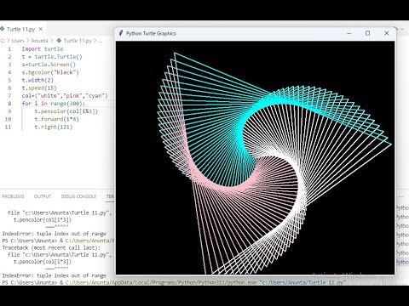Click 'Traceback (most recent call last):' in terminal
The height and width of the screenshot is (306, 409).
pos(51,247)
